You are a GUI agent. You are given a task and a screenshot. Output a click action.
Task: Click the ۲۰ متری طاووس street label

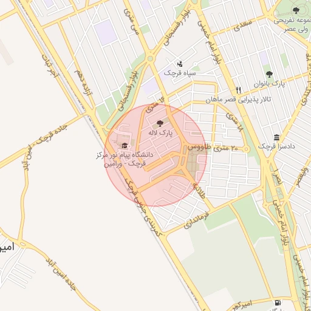click(213, 148)
